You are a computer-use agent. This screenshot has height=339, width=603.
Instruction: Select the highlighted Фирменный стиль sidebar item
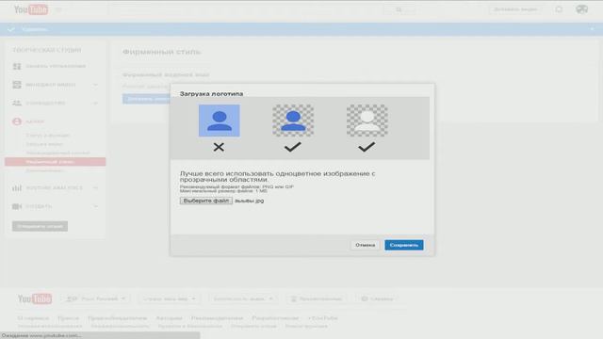(x=55, y=162)
